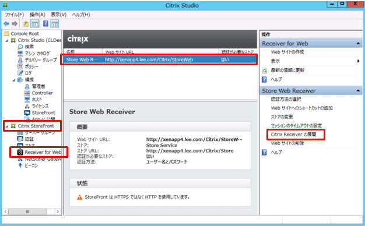Collapse the Citrix StoreFront tree node
The width and height of the screenshot is (365, 226).
pos(7,126)
